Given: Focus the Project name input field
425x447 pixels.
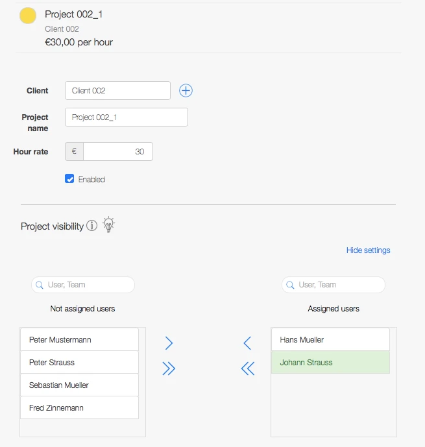Looking at the screenshot, I should (x=127, y=117).
